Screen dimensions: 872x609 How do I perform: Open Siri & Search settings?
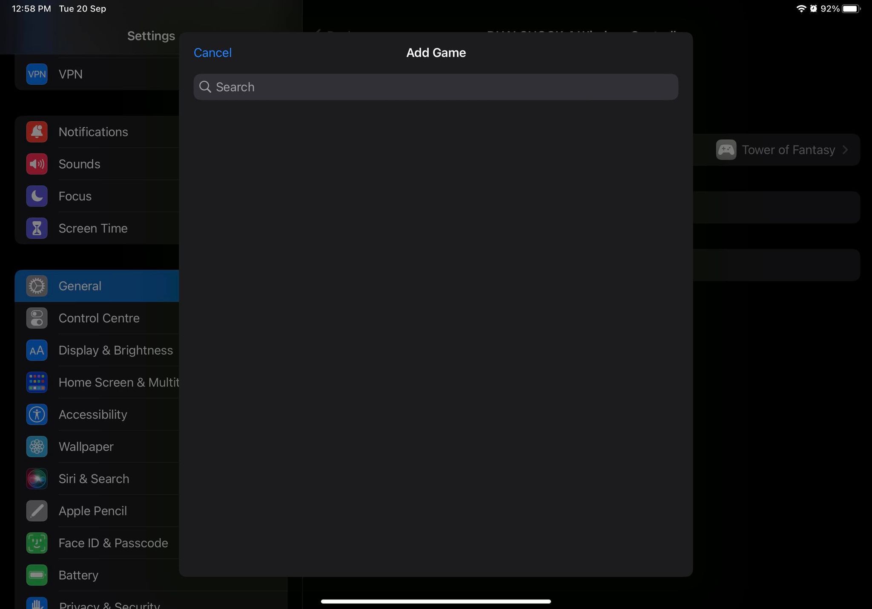pos(94,479)
